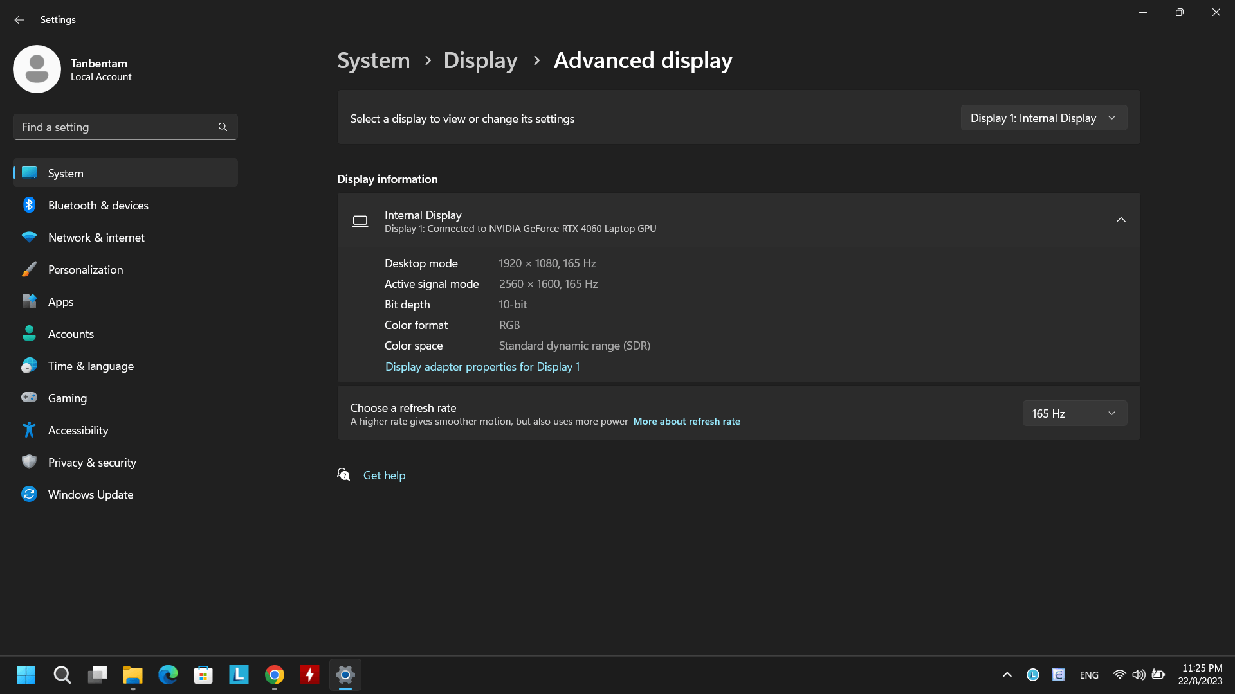Click the battery icon in the system tray
This screenshot has width=1235, height=694.
click(x=1158, y=675)
